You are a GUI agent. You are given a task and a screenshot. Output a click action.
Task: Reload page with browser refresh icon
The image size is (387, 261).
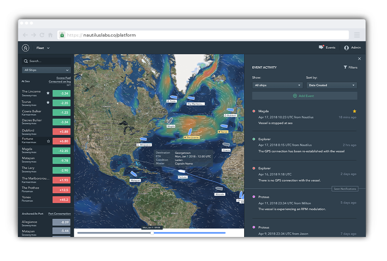tap(42, 35)
